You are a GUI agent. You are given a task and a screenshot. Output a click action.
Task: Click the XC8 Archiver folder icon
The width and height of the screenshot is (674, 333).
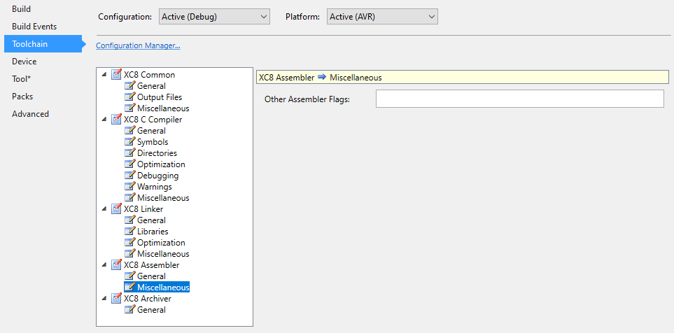coord(117,299)
